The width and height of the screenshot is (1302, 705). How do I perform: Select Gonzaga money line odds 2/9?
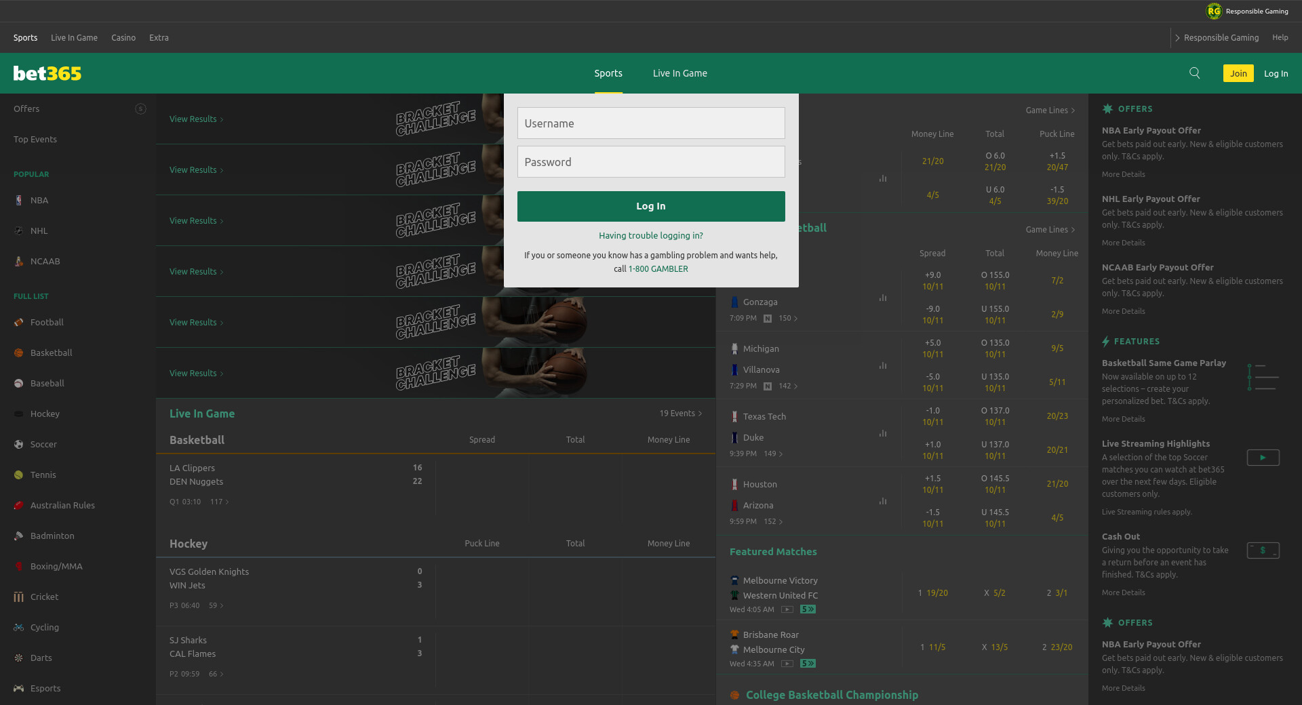1057,315
